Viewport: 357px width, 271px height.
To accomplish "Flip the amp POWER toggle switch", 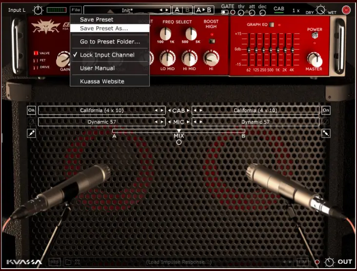I will (315, 36).
